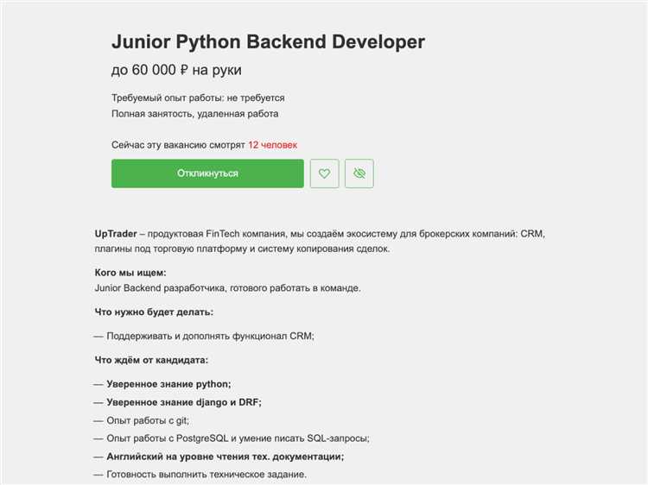Click the Полная занятость, удаленная работа line
The width and height of the screenshot is (648, 485).
click(194, 113)
